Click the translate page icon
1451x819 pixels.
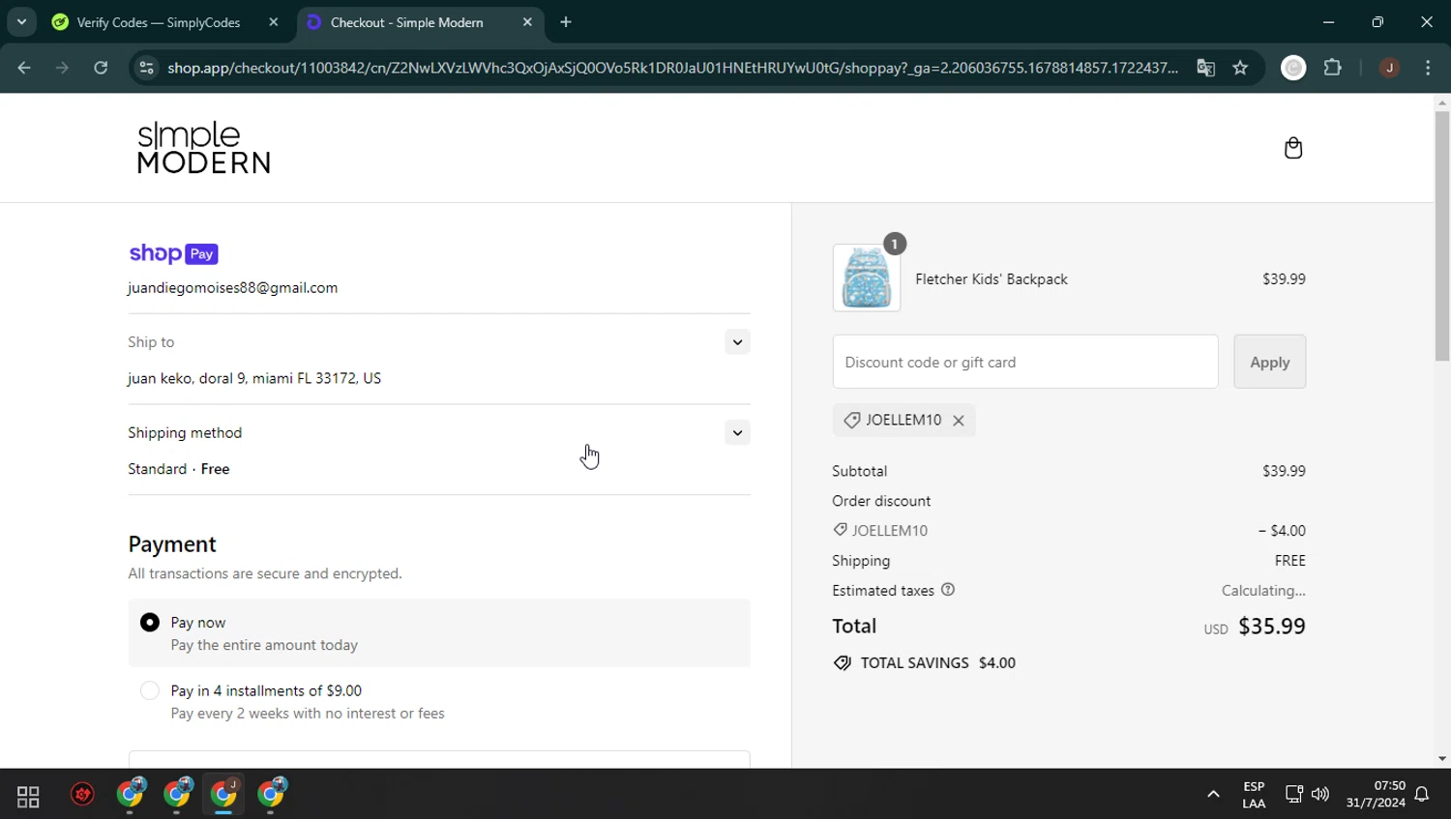1205,68
